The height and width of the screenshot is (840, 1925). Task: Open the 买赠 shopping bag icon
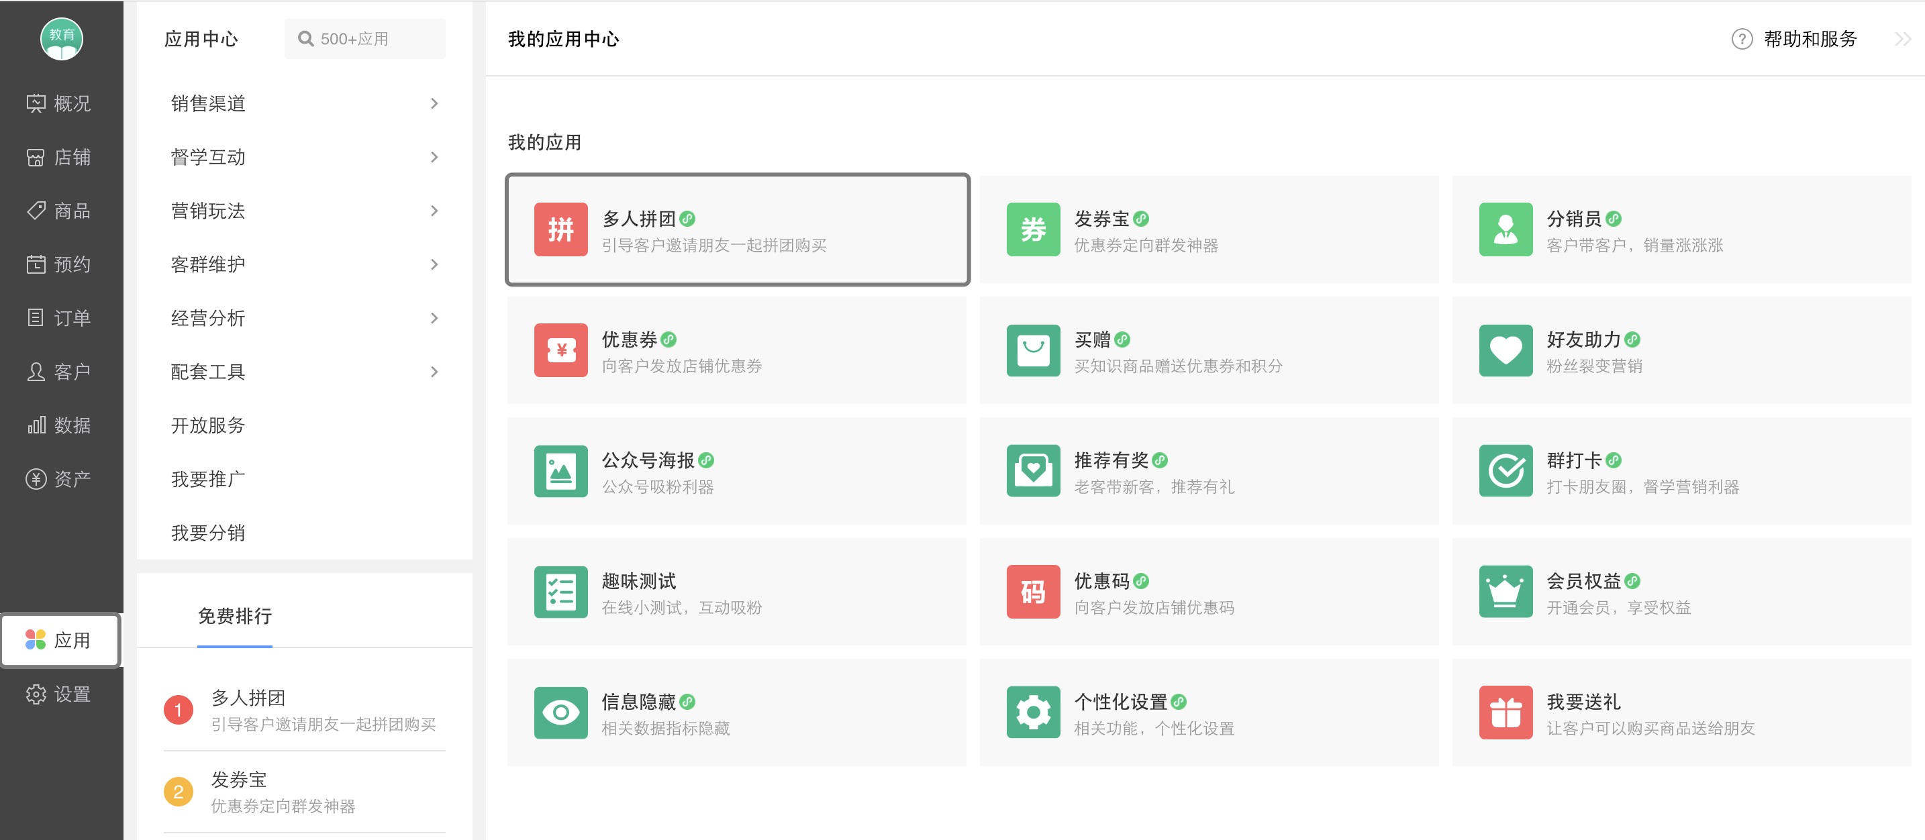pos(1033,350)
